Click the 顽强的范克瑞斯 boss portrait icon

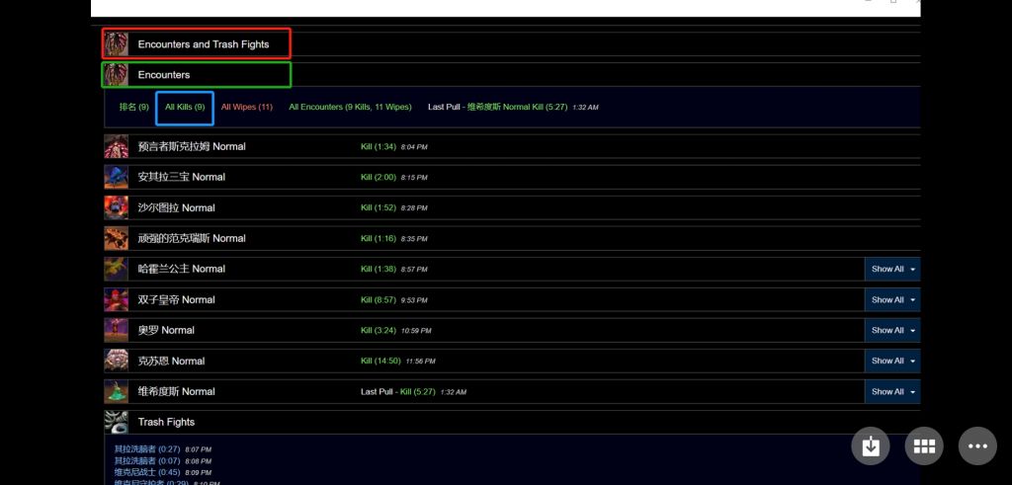117,238
